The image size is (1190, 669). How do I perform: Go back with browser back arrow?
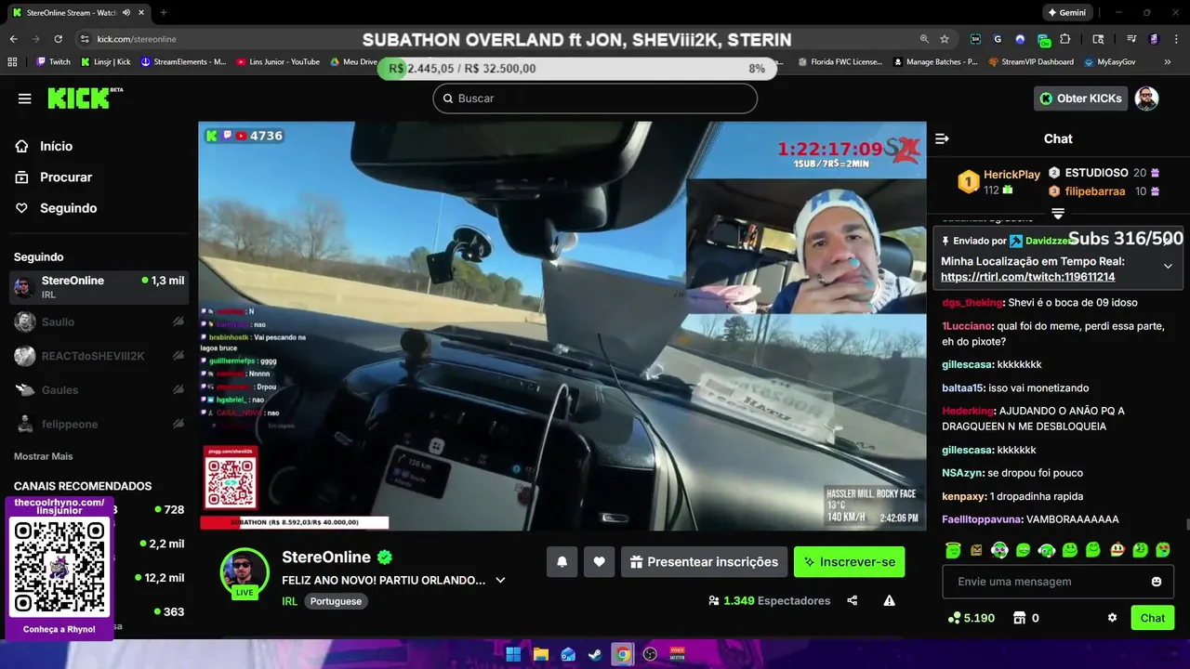13,39
